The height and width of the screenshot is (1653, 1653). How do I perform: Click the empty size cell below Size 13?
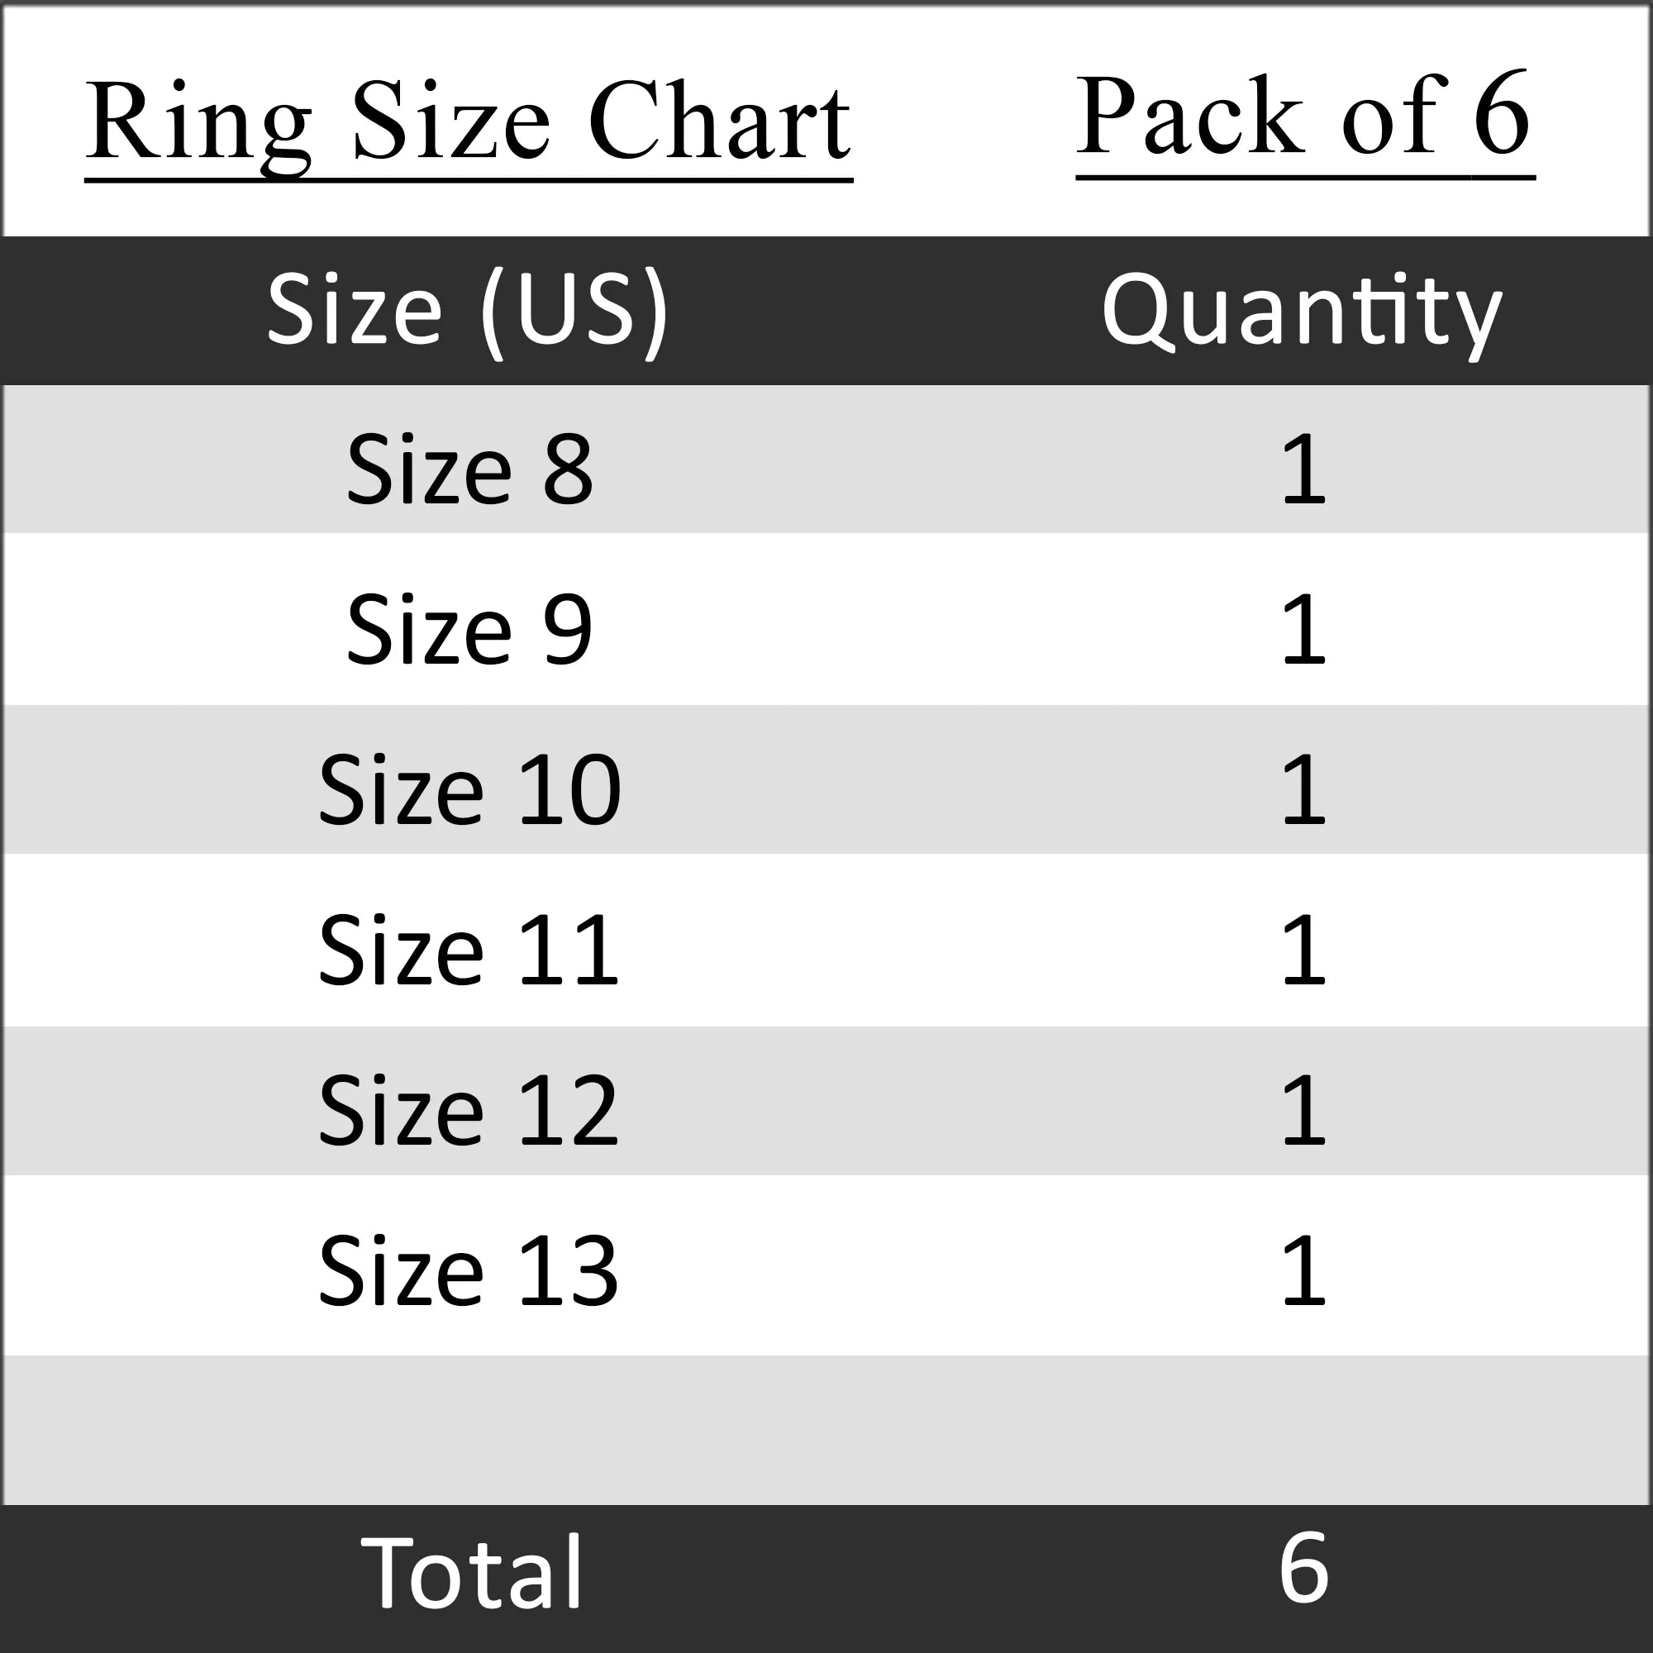[x=469, y=1429]
